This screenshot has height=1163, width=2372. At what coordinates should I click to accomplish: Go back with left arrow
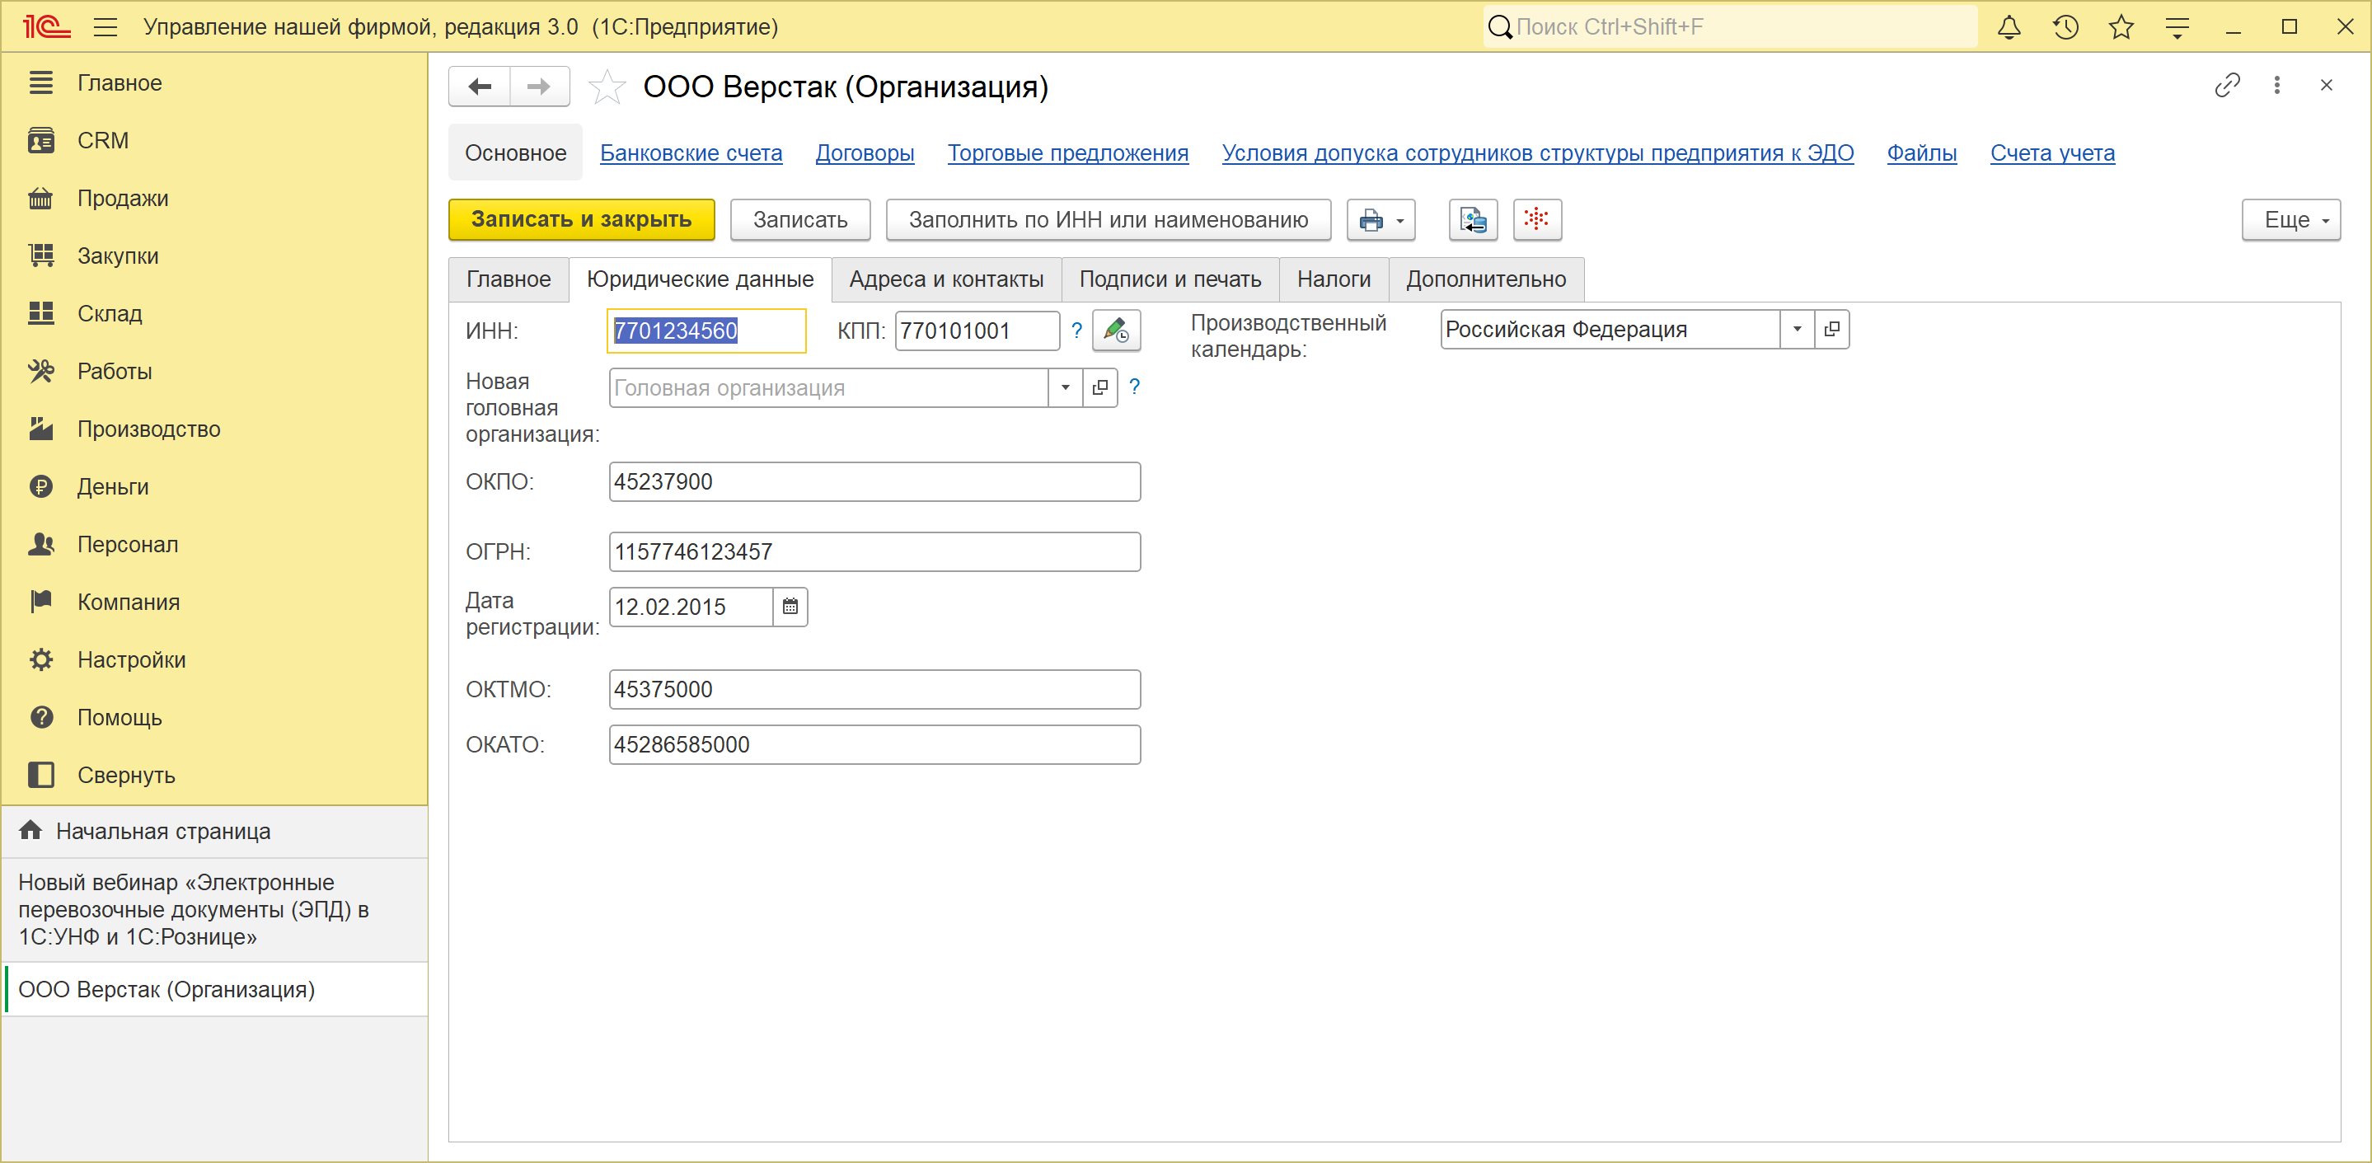(x=480, y=87)
